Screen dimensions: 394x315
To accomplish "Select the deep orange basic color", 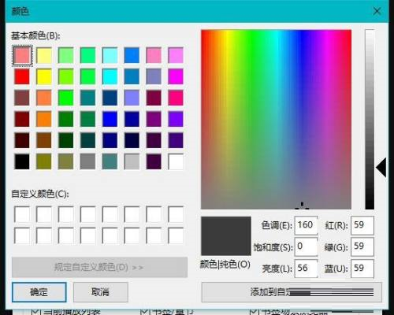I will (x=44, y=119).
